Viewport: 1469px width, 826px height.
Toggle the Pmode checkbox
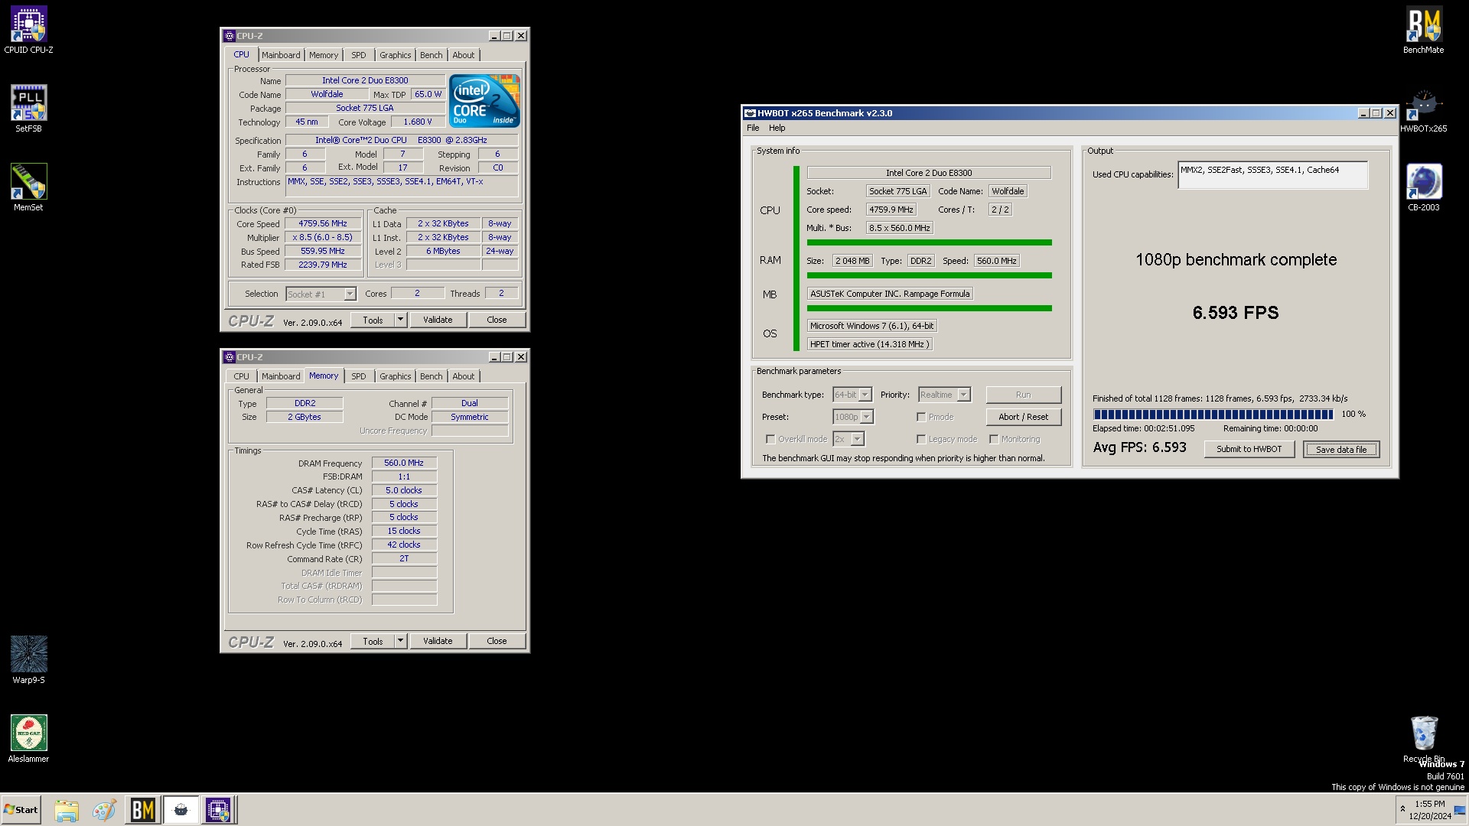(921, 417)
